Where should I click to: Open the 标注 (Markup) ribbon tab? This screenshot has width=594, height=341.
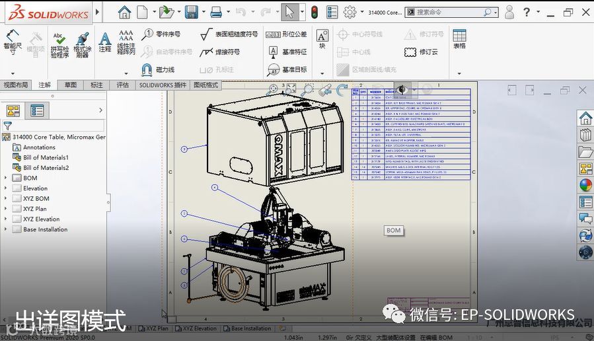click(x=96, y=85)
